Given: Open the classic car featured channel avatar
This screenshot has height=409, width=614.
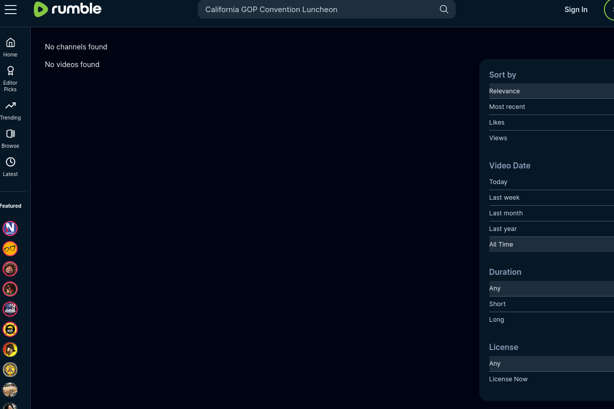Looking at the screenshot, I should click(10, 390).
